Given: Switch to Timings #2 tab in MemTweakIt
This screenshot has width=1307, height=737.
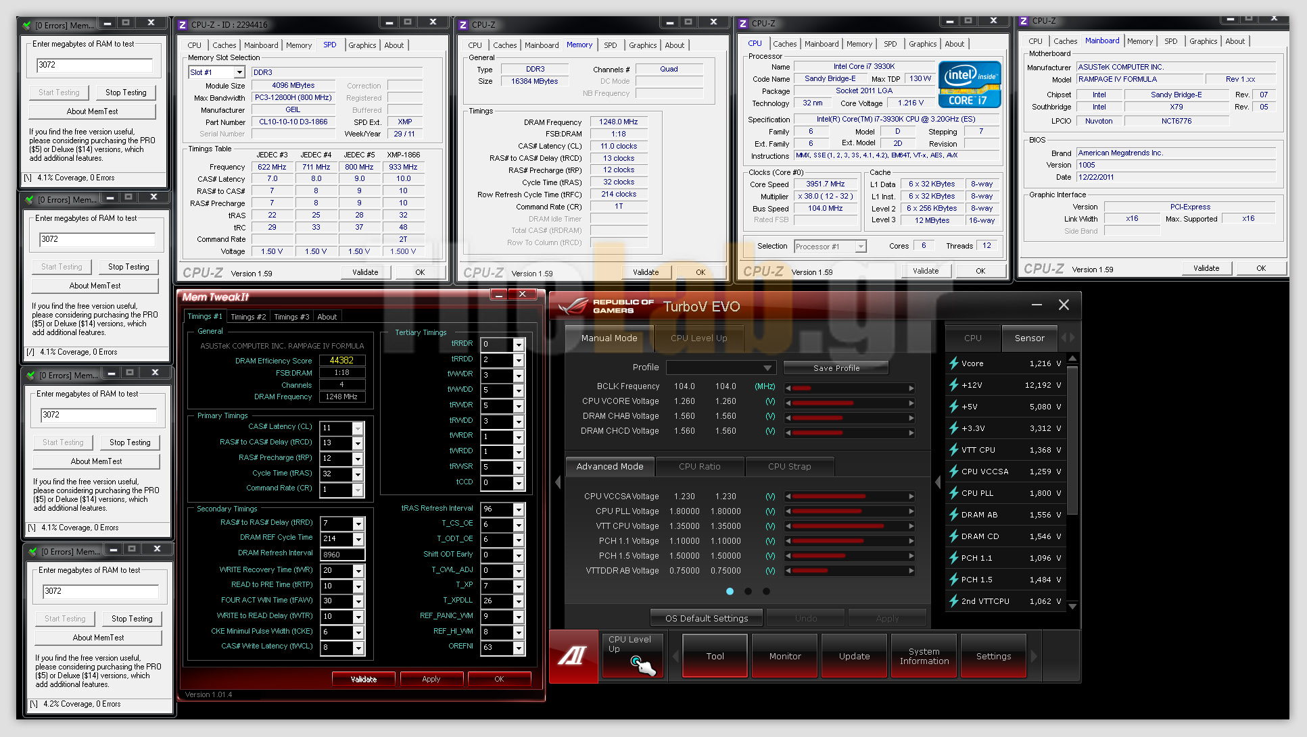Looking at the screenshot, I should [x=248, y=317].
